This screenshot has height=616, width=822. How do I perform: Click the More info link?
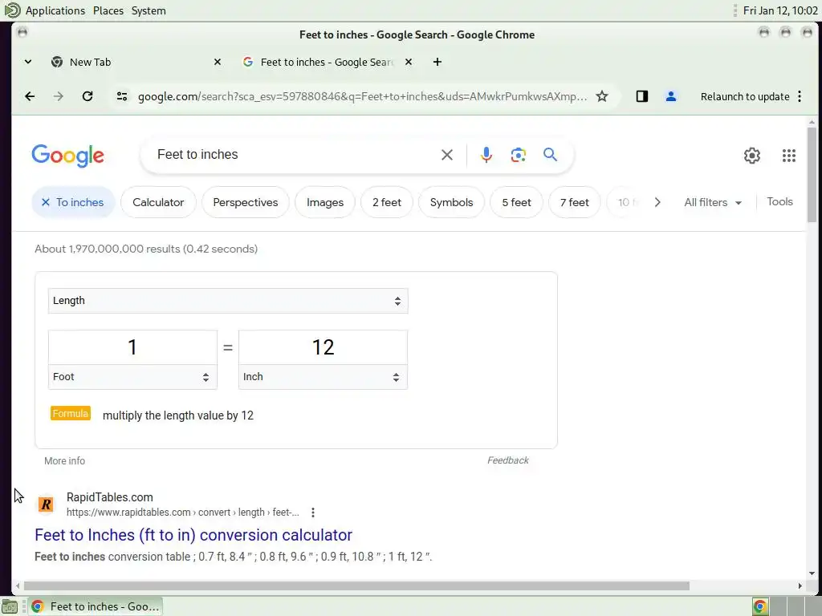pos(64,461)
